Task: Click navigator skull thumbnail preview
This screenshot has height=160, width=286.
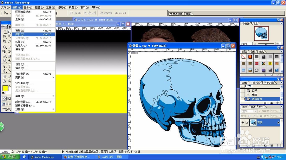Action: 261,33
